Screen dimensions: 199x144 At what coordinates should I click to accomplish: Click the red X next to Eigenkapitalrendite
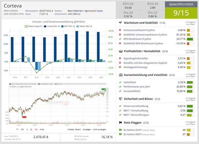click(x=120, y=58)
